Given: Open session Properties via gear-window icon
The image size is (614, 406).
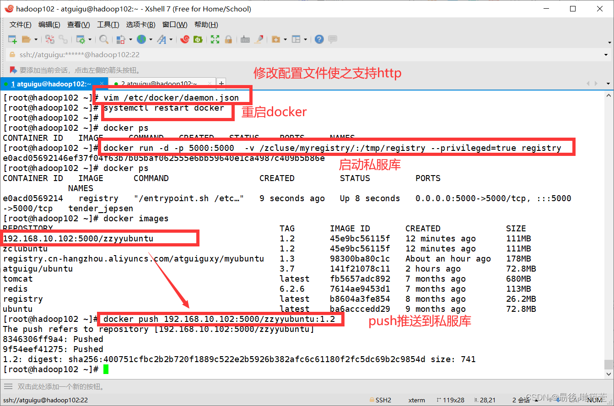Looking at the screenshot, I should click(x=81, y=39).
